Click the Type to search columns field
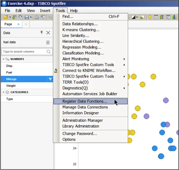This screenshot has width=179, height=170. tap(27, 52)
